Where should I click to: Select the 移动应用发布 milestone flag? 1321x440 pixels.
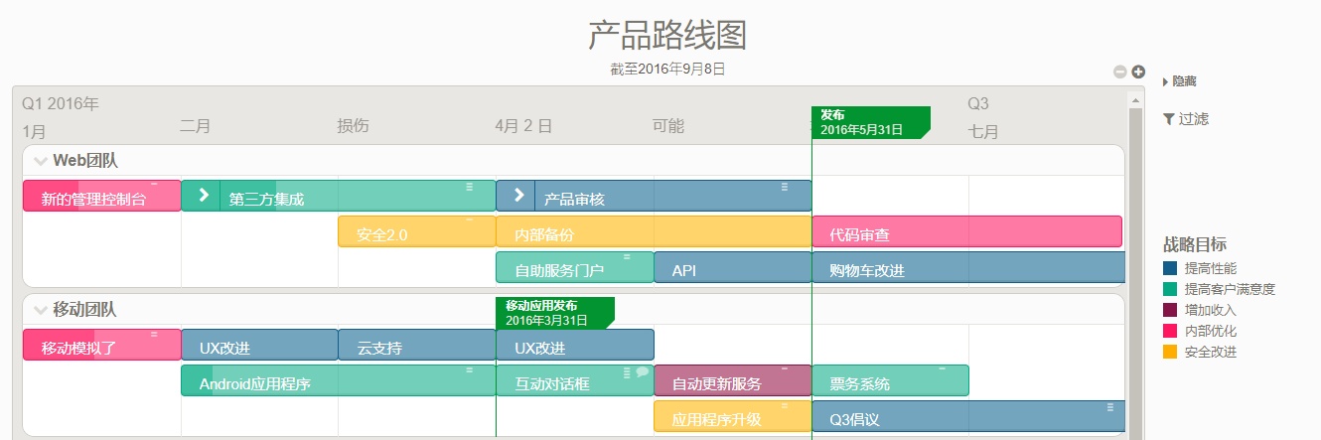555,313
